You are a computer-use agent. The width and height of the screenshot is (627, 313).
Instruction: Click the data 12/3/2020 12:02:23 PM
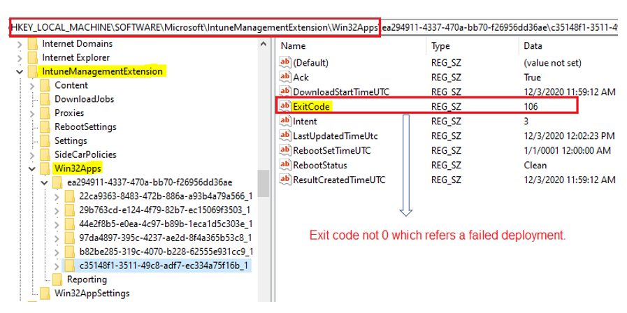click(570, 136)
